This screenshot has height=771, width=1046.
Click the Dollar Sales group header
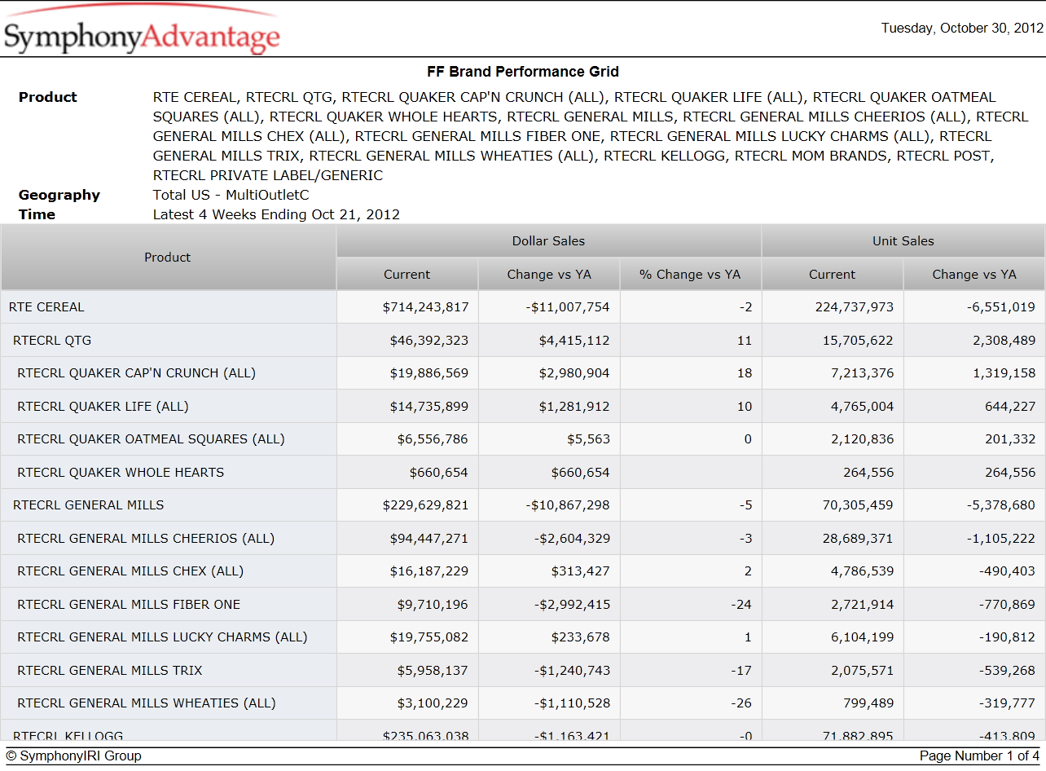(x=549, y=241)
